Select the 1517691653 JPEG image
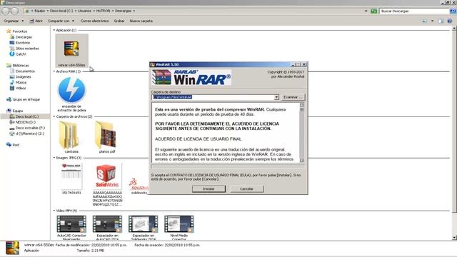The width and height of the screenshot is (457, 257). point(71,178)
